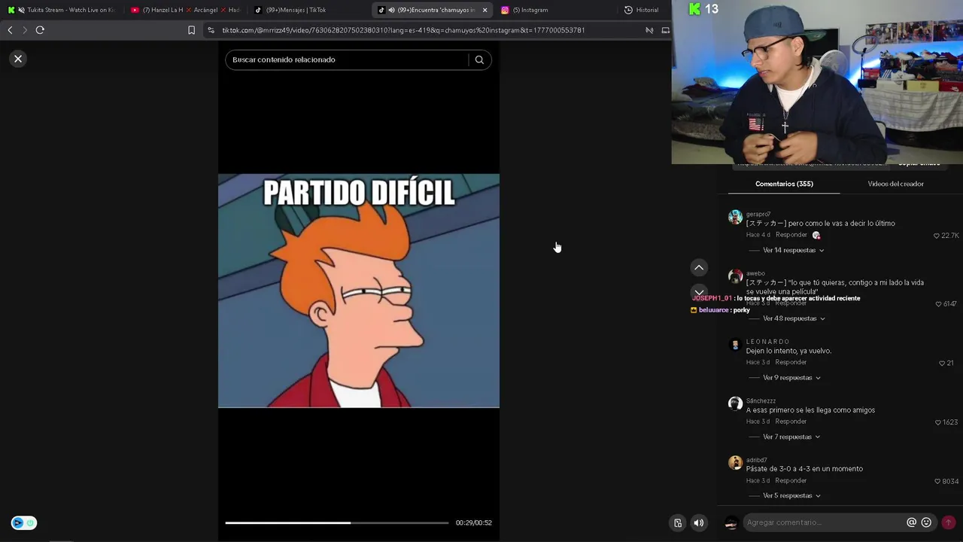The image size is (963, 542).
Task: Switch to the Hanzel La H YouTube tab
Action: pos(185,10)
